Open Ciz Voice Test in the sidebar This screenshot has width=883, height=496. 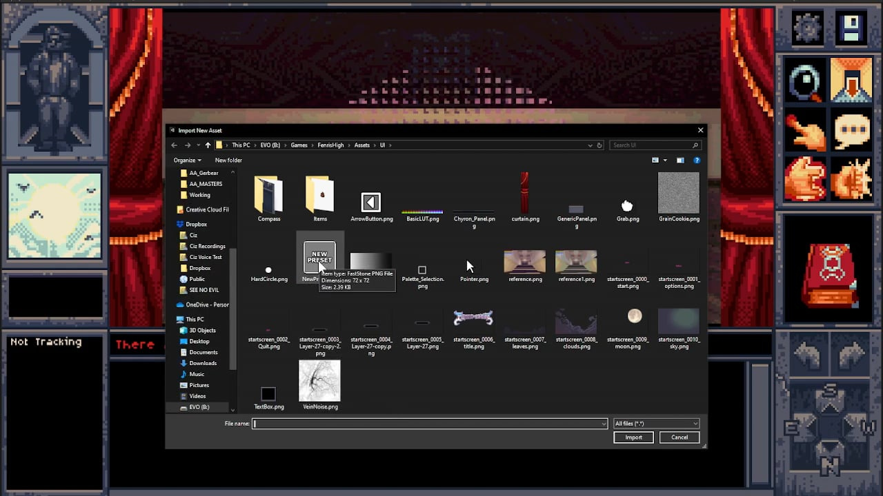pos(206,257)
